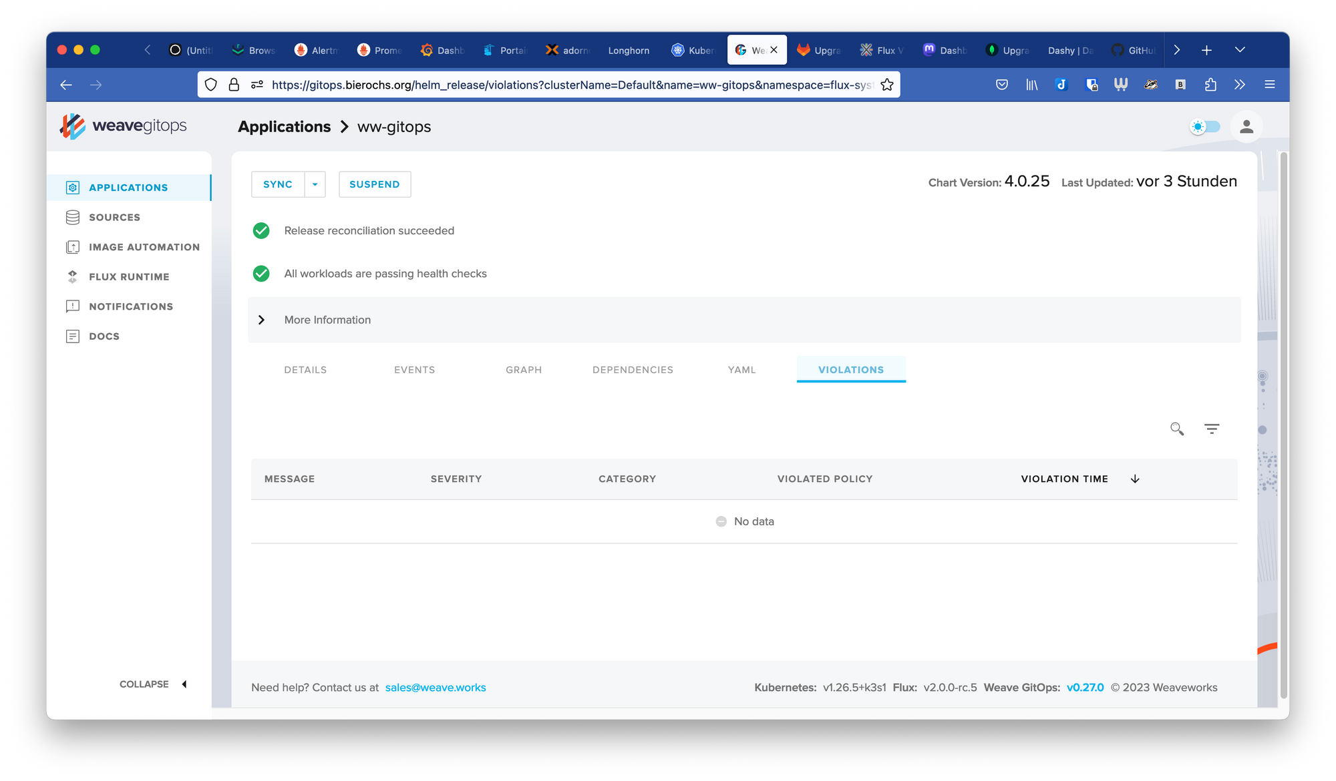Click the Message column header

pyautogui.click(x=289, y=479)
